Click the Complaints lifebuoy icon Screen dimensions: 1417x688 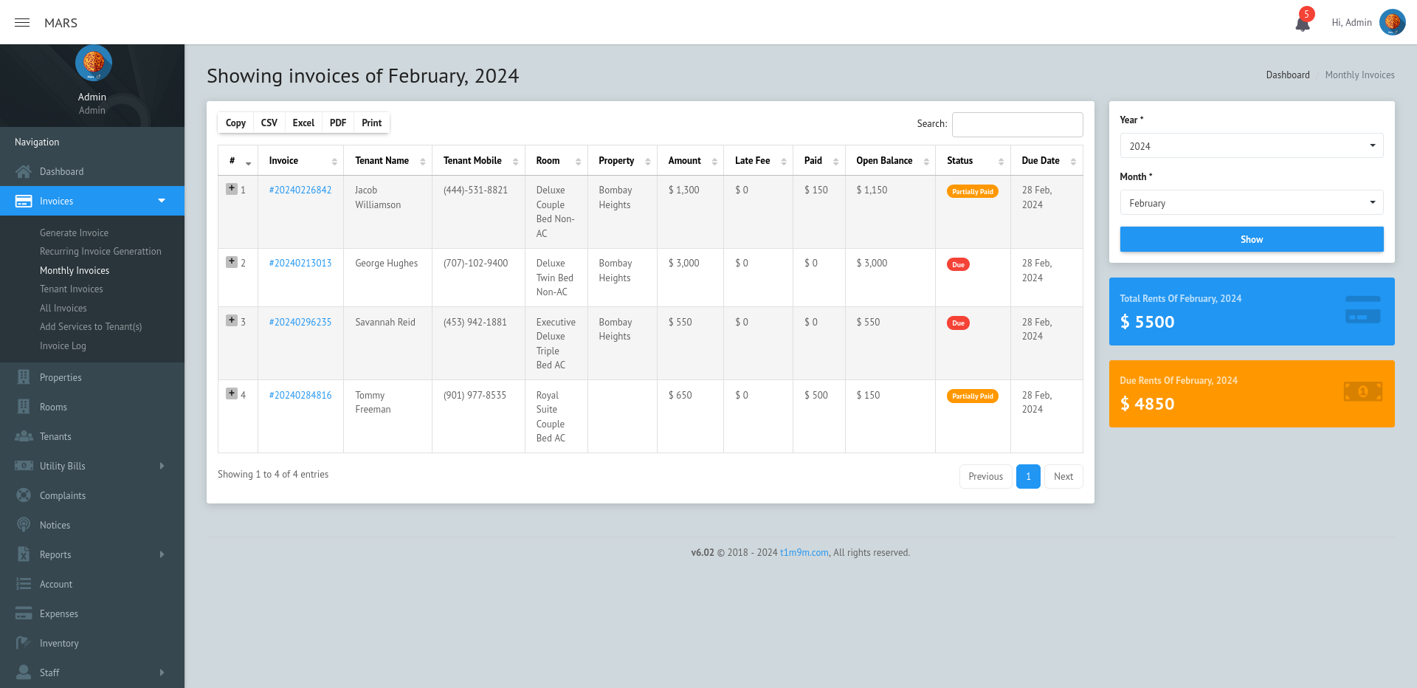point(24,495)
